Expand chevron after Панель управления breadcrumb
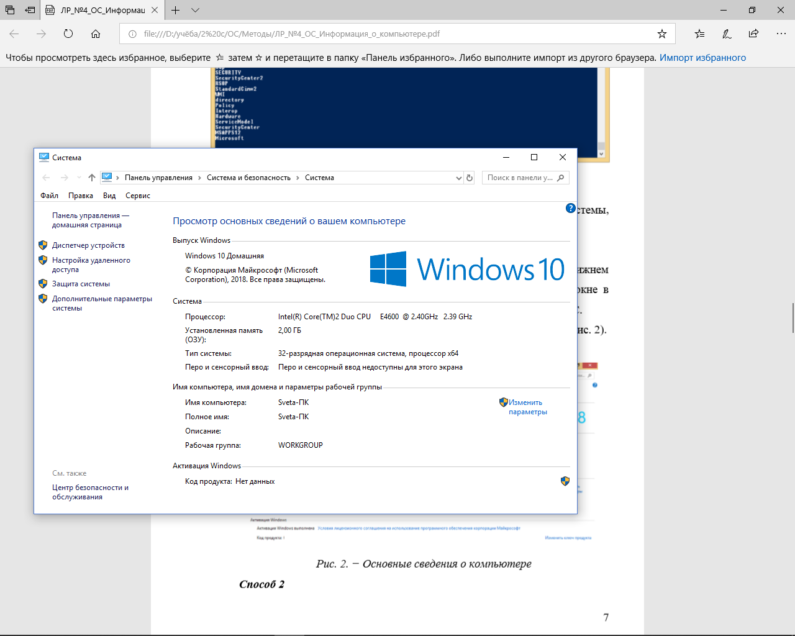 click(199, 178)
